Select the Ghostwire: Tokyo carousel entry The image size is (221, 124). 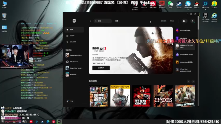185,54
